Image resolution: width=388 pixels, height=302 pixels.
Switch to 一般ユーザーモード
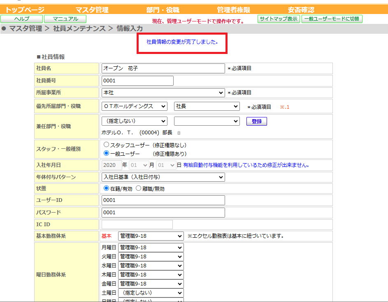pos(332,19)
